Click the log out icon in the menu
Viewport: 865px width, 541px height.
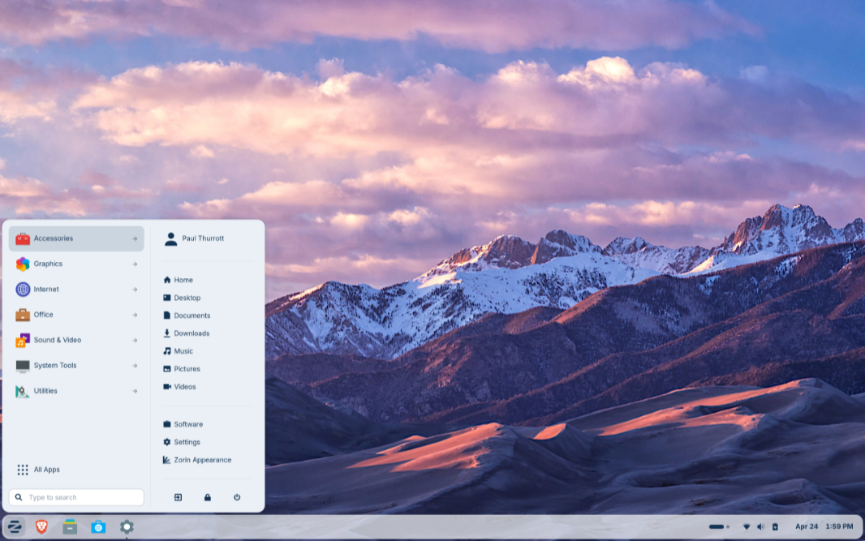178,497
